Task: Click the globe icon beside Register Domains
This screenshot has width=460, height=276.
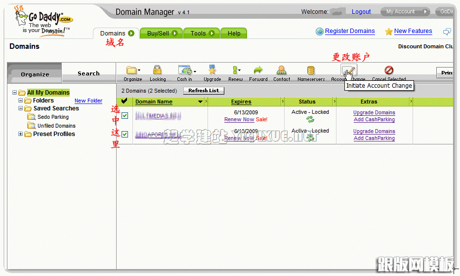Action: (320, 32)
